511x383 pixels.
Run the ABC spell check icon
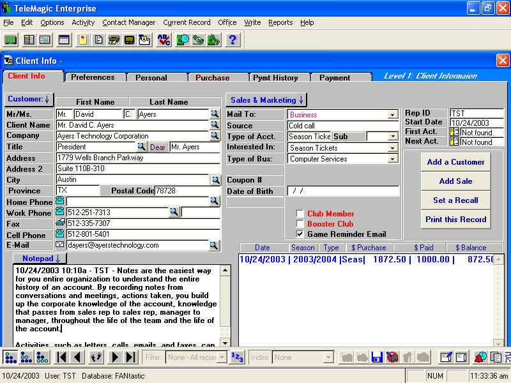pyautogui.click(x=164, y=40)
